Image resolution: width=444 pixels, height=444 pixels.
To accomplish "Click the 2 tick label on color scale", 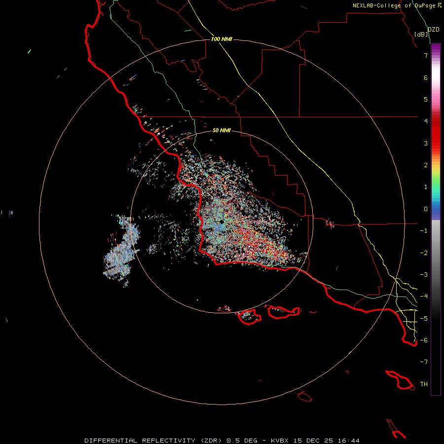I will click(x=426, y=165).
